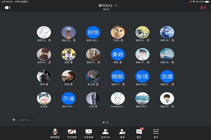Switch to second page dot indicator
Viewport: 211px width, 140px height.
[107, 122]
